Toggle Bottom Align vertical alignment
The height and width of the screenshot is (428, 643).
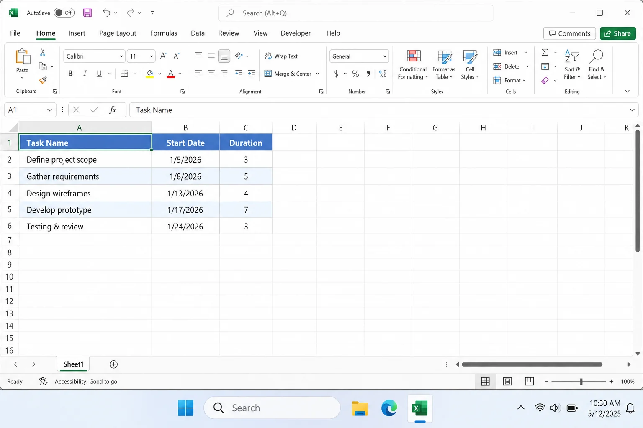pyautogui.click(x=224, y=56)
